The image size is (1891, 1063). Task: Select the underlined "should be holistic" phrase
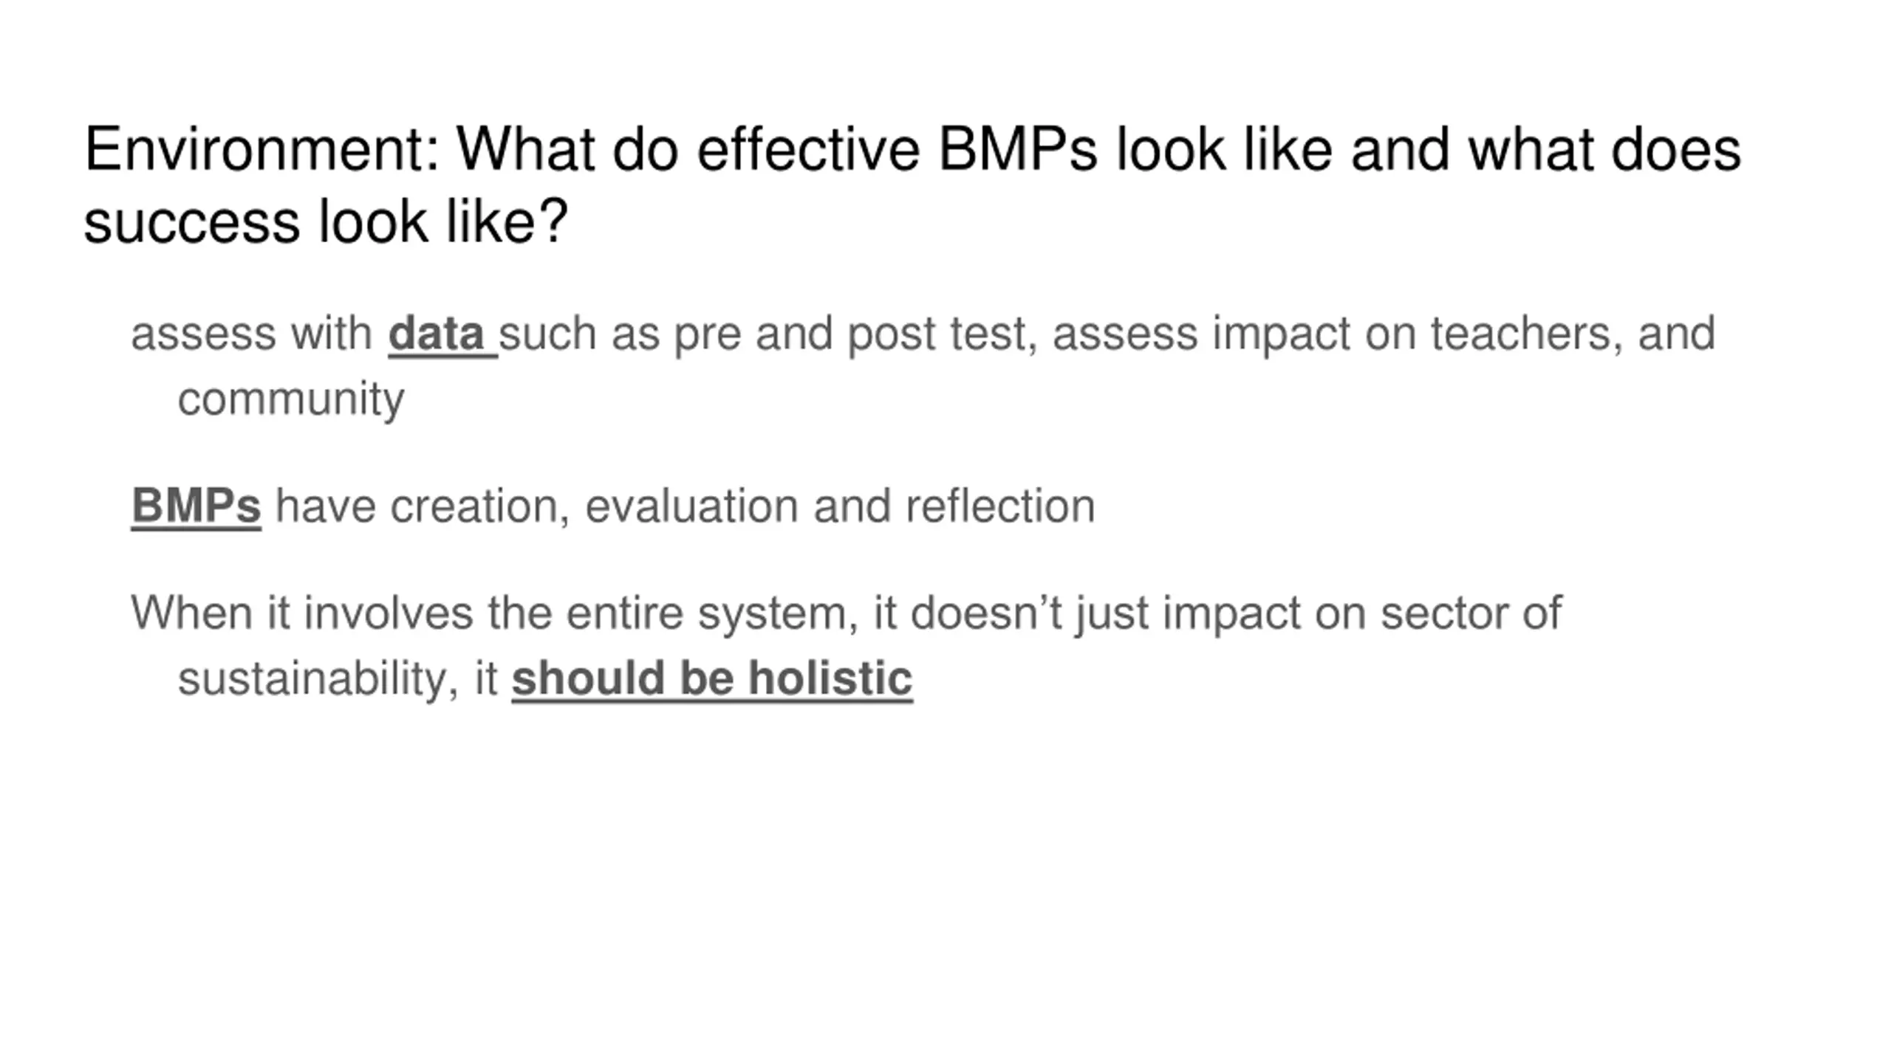tap(712, 678)
